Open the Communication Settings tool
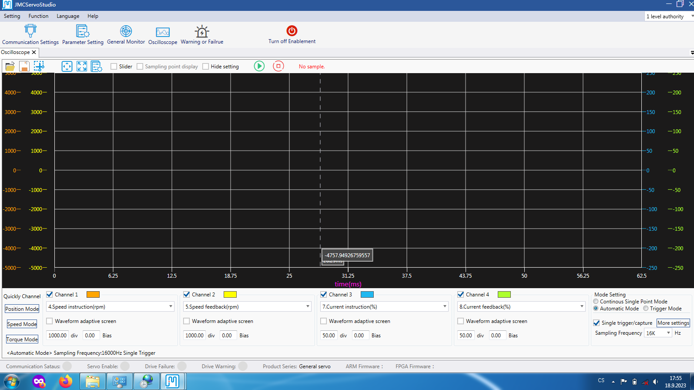The image size is (694, 390). coord(30,34)
